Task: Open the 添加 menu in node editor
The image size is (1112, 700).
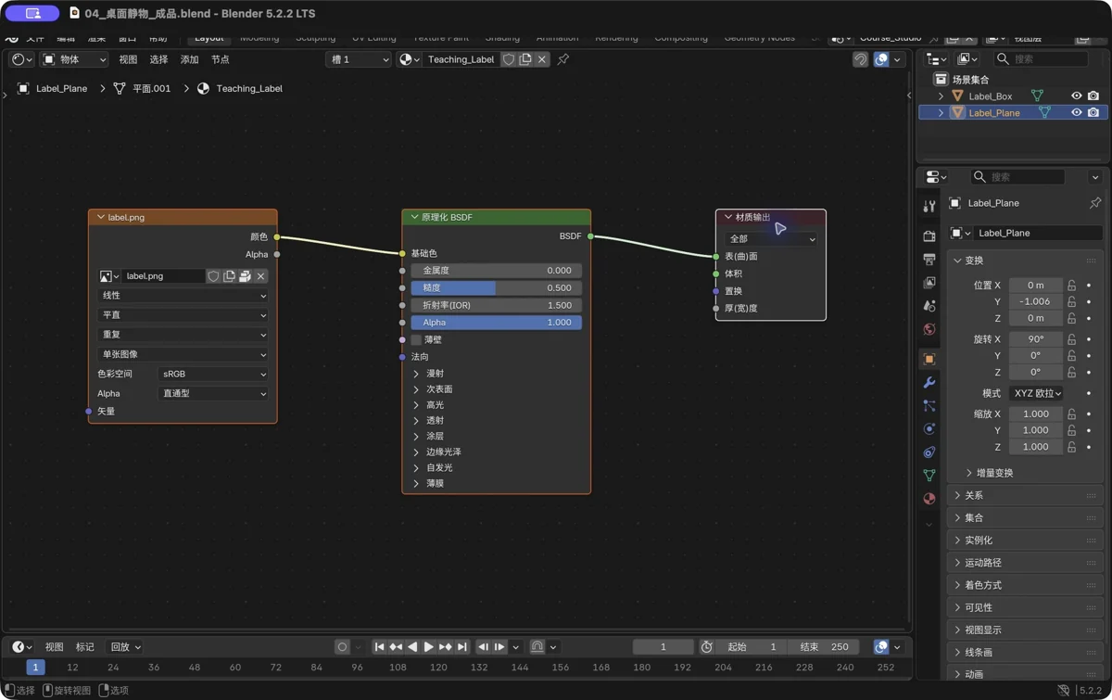Action: coord(189,59)
